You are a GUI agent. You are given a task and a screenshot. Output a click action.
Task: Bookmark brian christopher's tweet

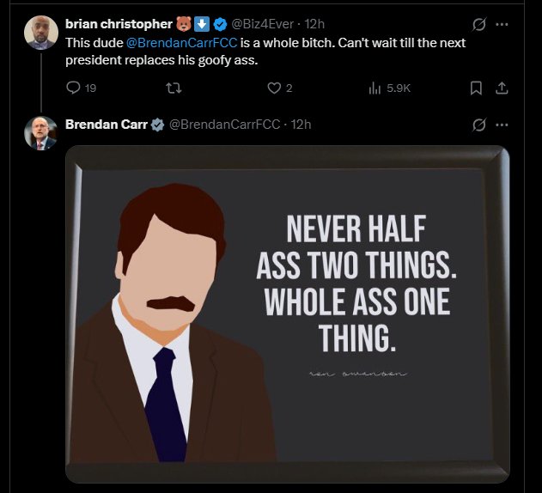[x=476, y=88]
